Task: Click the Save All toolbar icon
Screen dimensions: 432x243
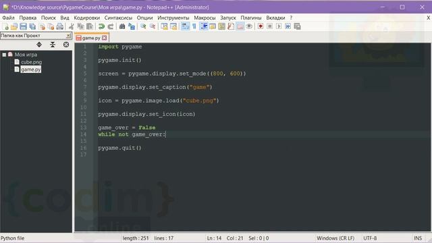Action: (32, 26)
